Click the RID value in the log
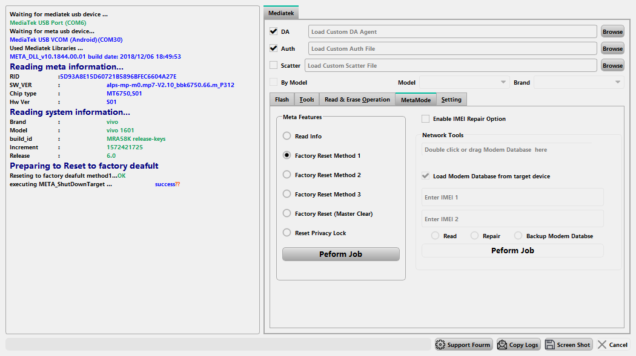Viewport: 636px width, 356px height. pos(118,77)
